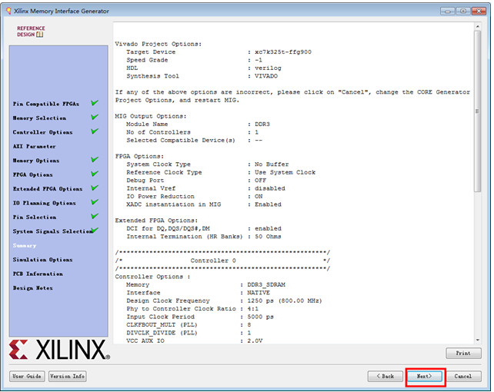Go back with the Back button
494x392 pixels.
pyautogui.click(x=385, y=377)
